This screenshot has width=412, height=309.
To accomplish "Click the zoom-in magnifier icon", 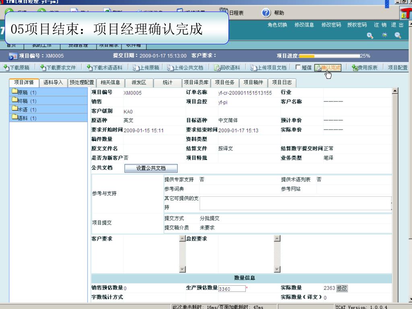I will (370, 35).
